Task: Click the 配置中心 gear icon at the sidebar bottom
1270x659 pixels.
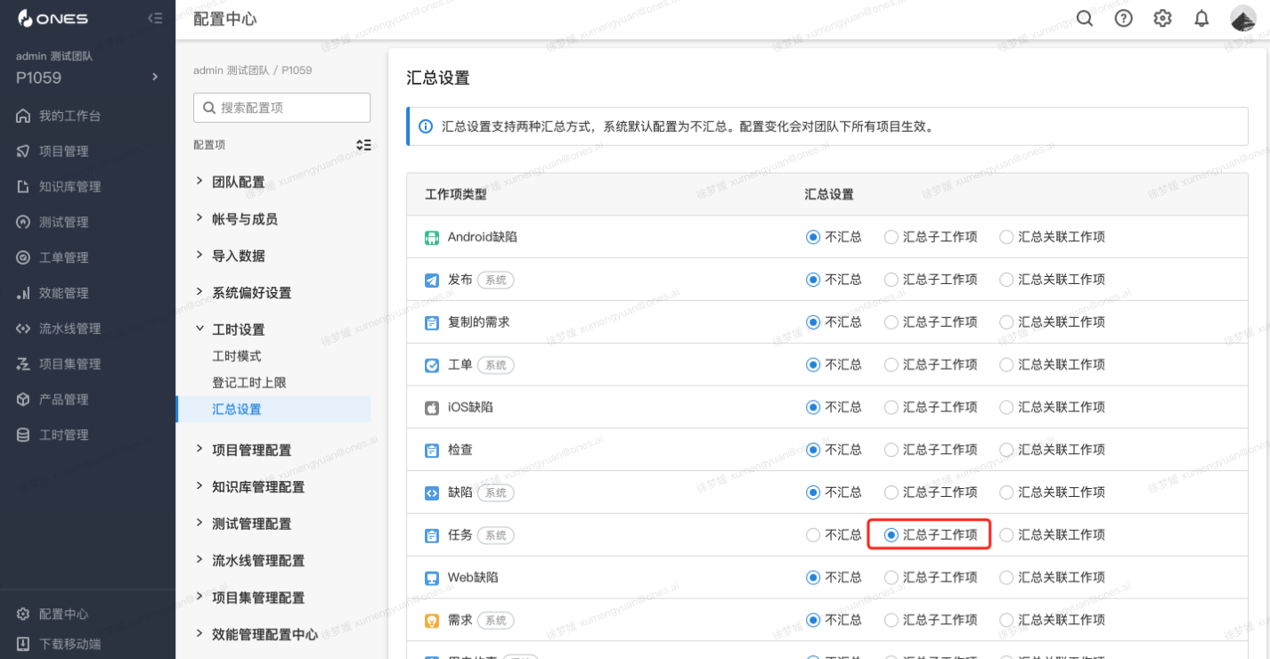Action: click(23, 614)
